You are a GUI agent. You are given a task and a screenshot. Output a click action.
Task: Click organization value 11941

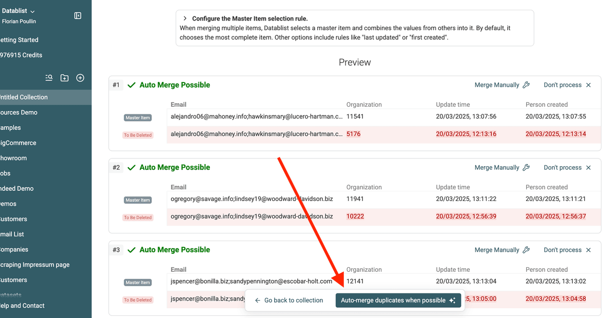(355, 198)
